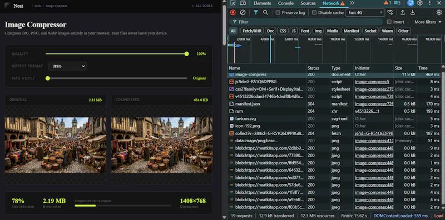Filter by Manifest request type
This screenshot has width=445, height=220.
tap(352, 31)
